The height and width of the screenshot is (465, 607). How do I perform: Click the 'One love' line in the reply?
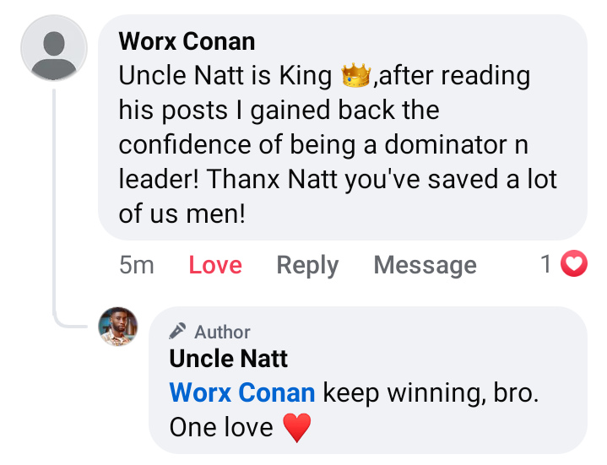[x=221, y=427]
